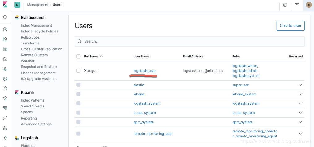
Task: Open Remote Clusters
Action: coord(34,55)
